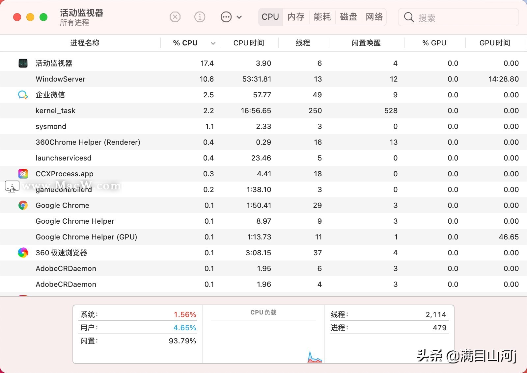Switch to the 磁盘 tab
This screenshot has height=373, width=527.
coord(348,17)
